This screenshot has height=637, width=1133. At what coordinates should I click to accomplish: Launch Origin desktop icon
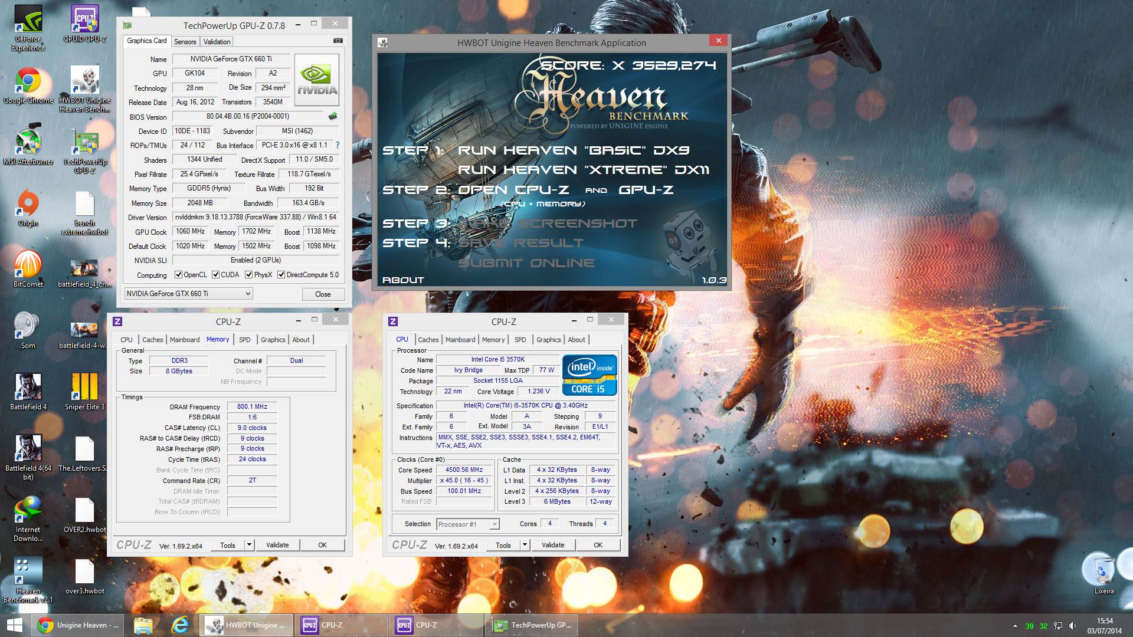[x=28, y=208]
